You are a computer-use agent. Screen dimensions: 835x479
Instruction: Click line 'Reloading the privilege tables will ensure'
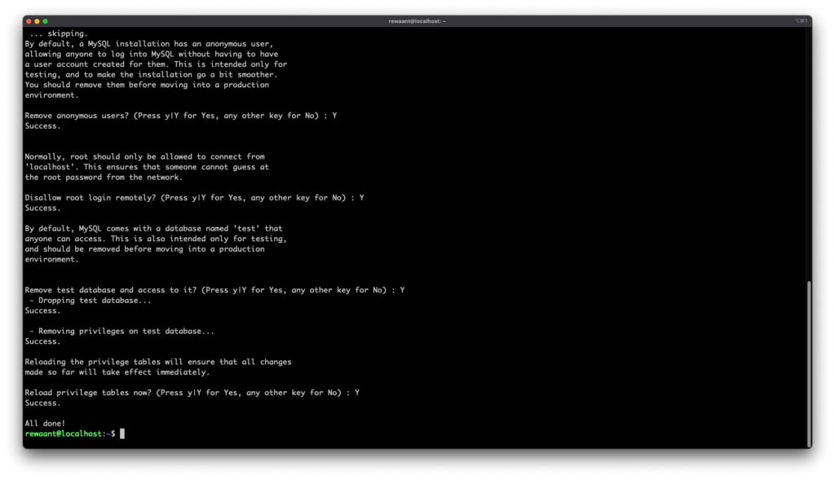[x=158, y=362]
